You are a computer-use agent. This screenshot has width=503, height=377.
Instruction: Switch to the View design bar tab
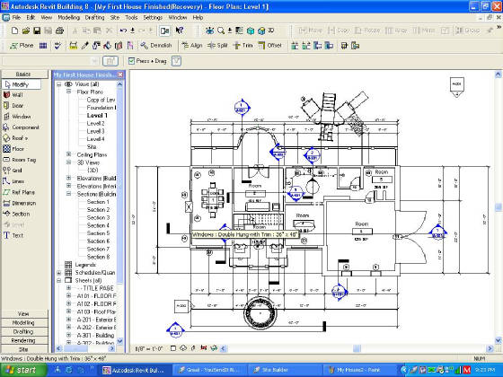(x=23, y=314)
